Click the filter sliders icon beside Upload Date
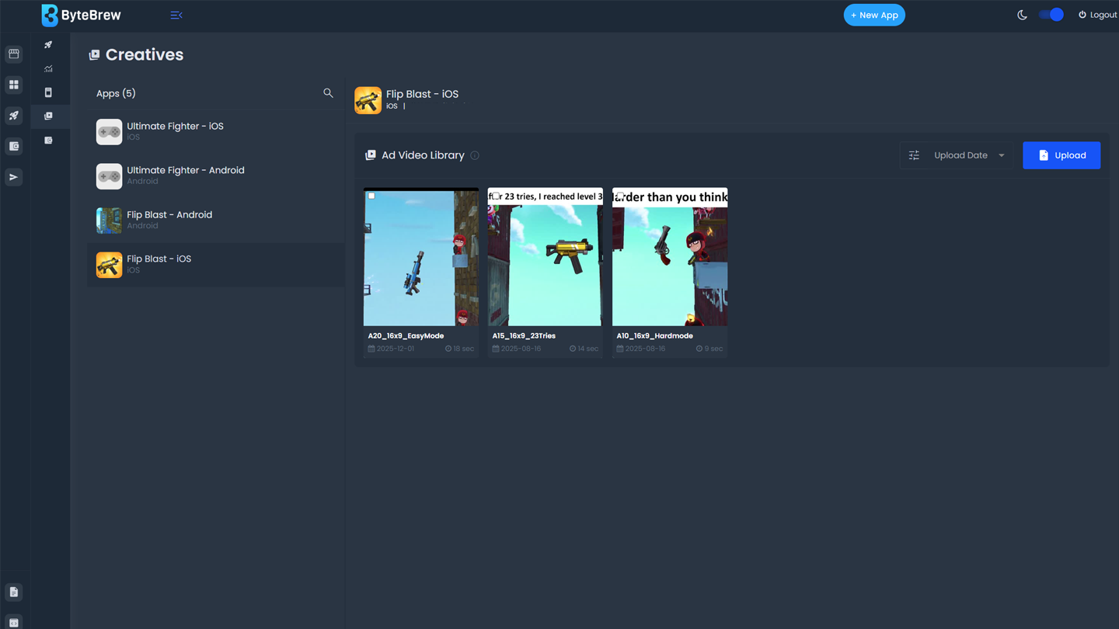The height and width of the screenshot is (629, 1119). coord(914,155)
